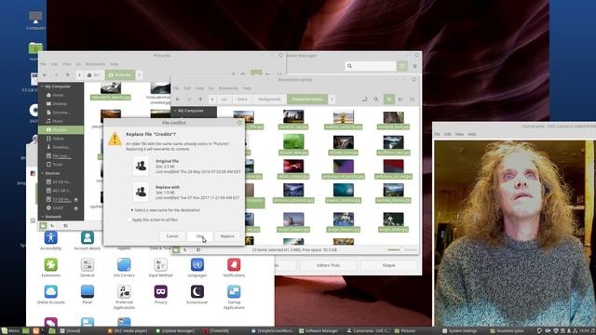Click Software Manager search field

tap(371, 66)
